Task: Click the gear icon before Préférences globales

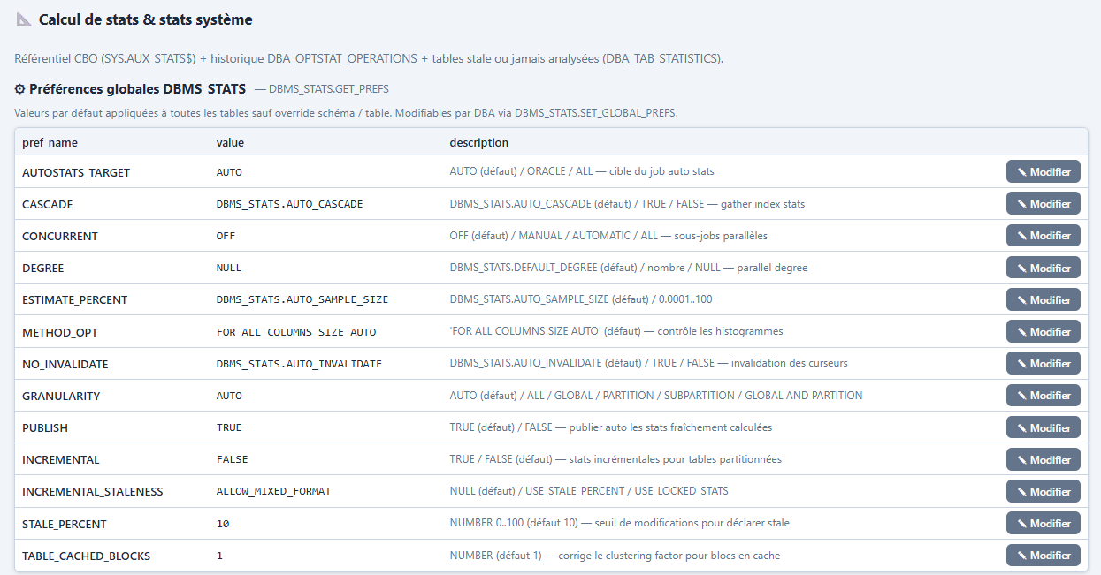Action: tap(19, 89)
